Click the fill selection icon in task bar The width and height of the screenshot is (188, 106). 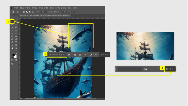85,55
